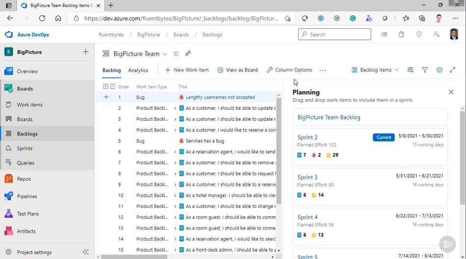This screenshot has height=259, width=466.
Task: Click Column Options button
Action: 289,70
